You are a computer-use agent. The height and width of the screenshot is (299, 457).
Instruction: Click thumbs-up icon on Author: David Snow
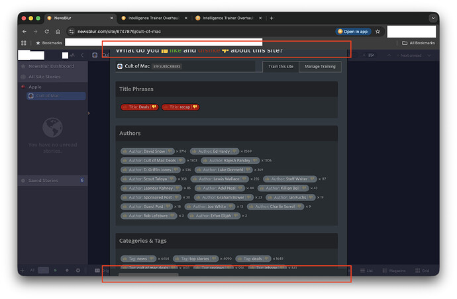point(124,151)
